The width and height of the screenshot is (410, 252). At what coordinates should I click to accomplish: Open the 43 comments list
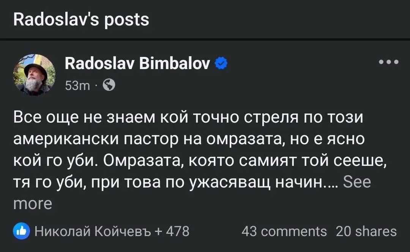click(x=284, y=231)
